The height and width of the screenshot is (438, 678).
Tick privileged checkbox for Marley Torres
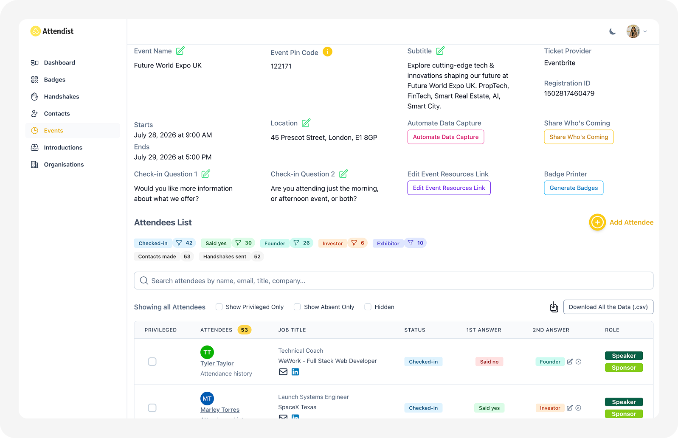(152, 408)
